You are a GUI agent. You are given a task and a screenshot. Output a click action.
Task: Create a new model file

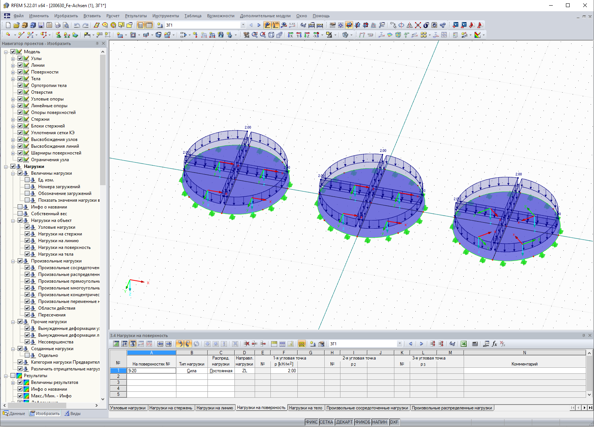[8, 25]
